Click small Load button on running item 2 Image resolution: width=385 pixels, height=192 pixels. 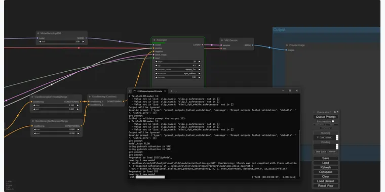322,137
